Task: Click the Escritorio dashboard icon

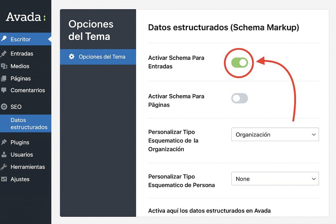Action: click(4, 39)
